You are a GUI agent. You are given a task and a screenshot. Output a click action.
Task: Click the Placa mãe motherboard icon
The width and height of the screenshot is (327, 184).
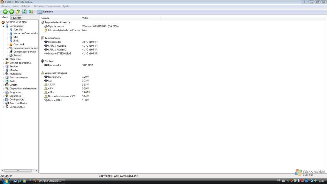(x=7, y=59)
